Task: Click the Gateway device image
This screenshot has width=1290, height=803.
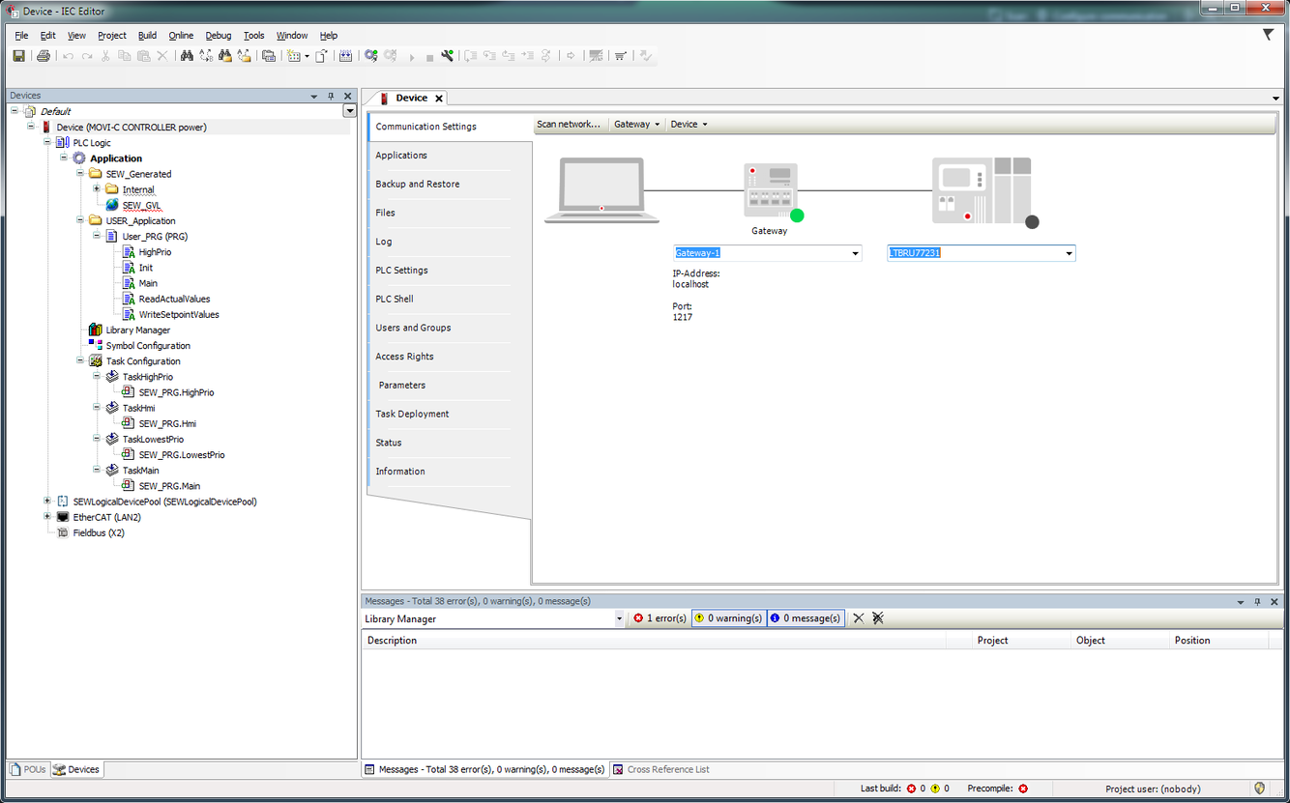Action: pos(769,190)
